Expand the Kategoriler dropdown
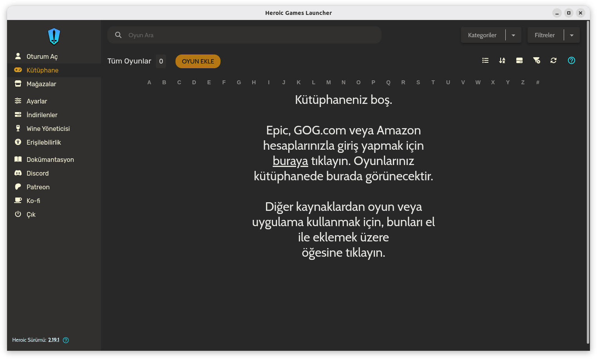Image resolution: width=597 pixels, height=359 pixels. [x=513, y=35]
